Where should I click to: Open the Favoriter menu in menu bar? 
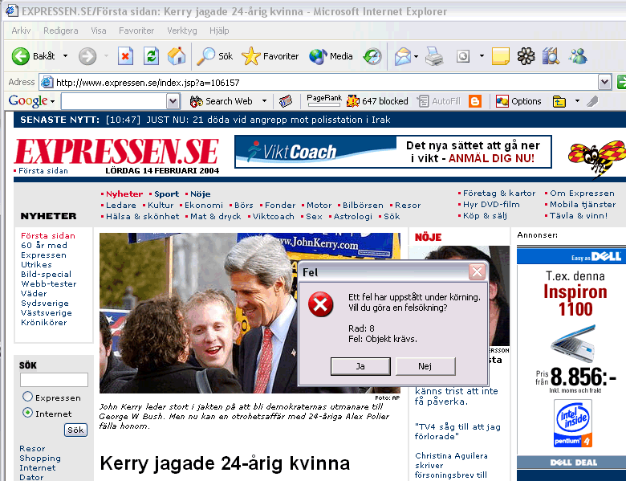136,31
